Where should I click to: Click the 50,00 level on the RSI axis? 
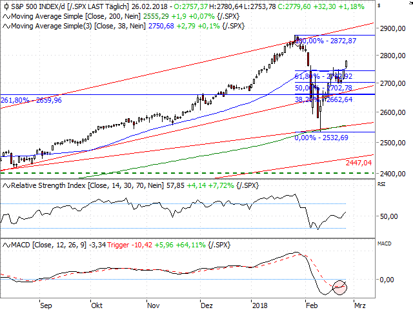click(388, 216)
